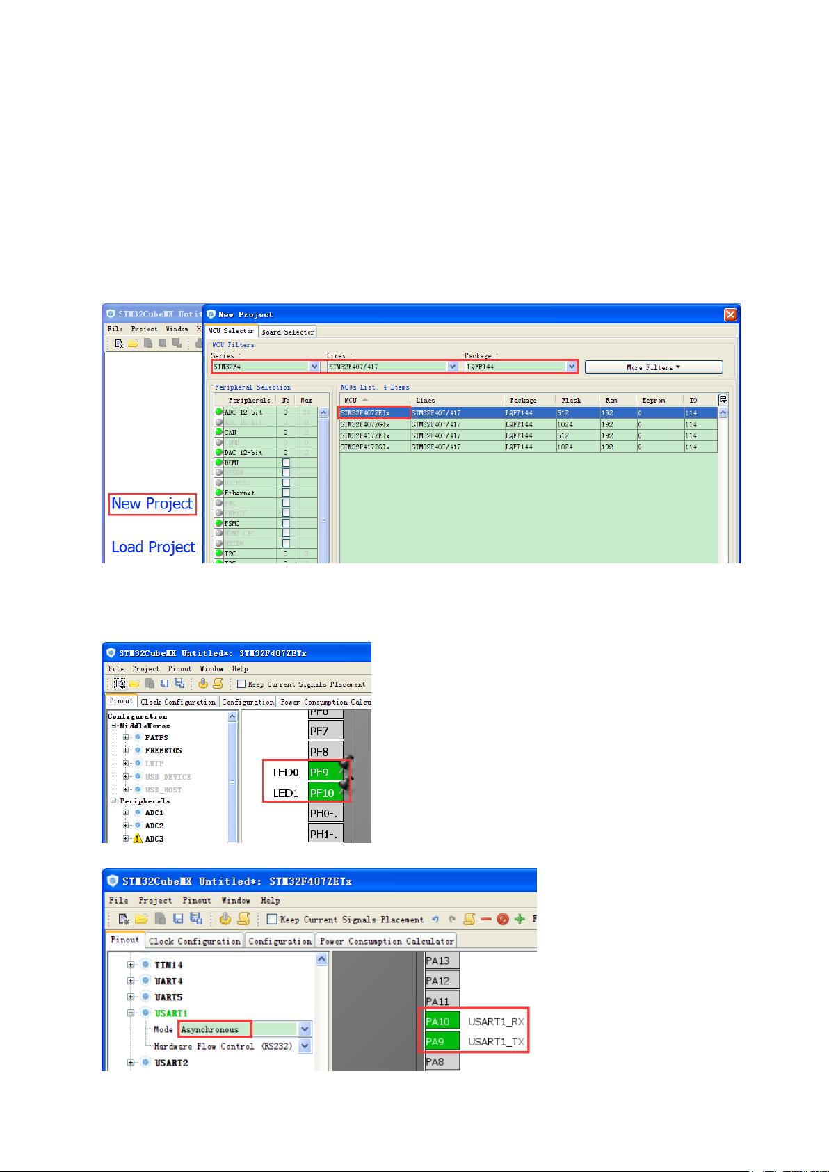Click the More Filters button
The height and width of the screenshot is (1172, 829).
tap(653, 367)
